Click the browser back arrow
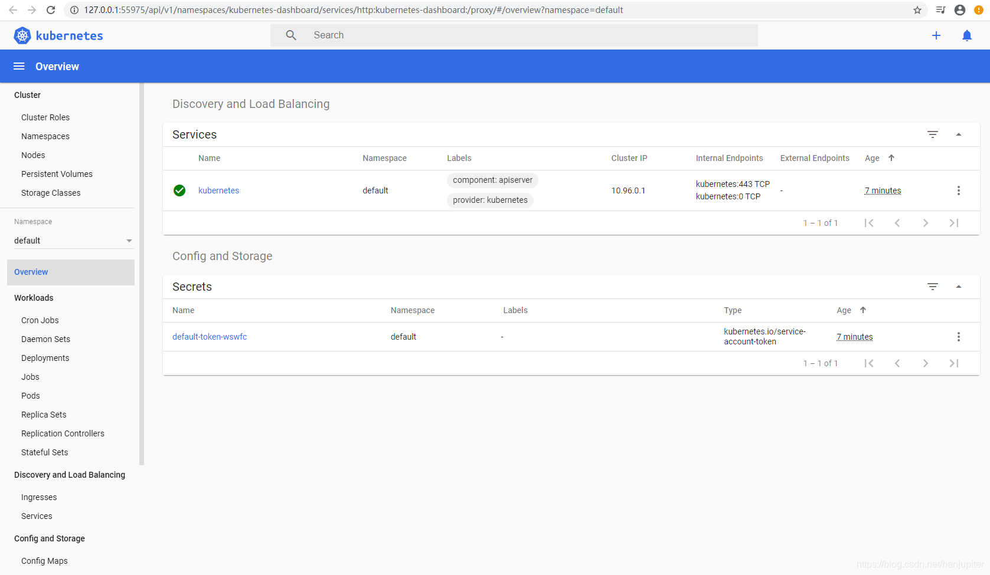Screen dimensions: 990x575 13,10
